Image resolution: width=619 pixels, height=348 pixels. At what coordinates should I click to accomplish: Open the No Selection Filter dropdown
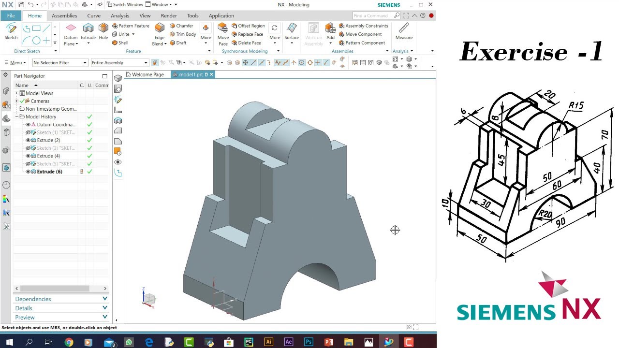[x=60, y=62]
